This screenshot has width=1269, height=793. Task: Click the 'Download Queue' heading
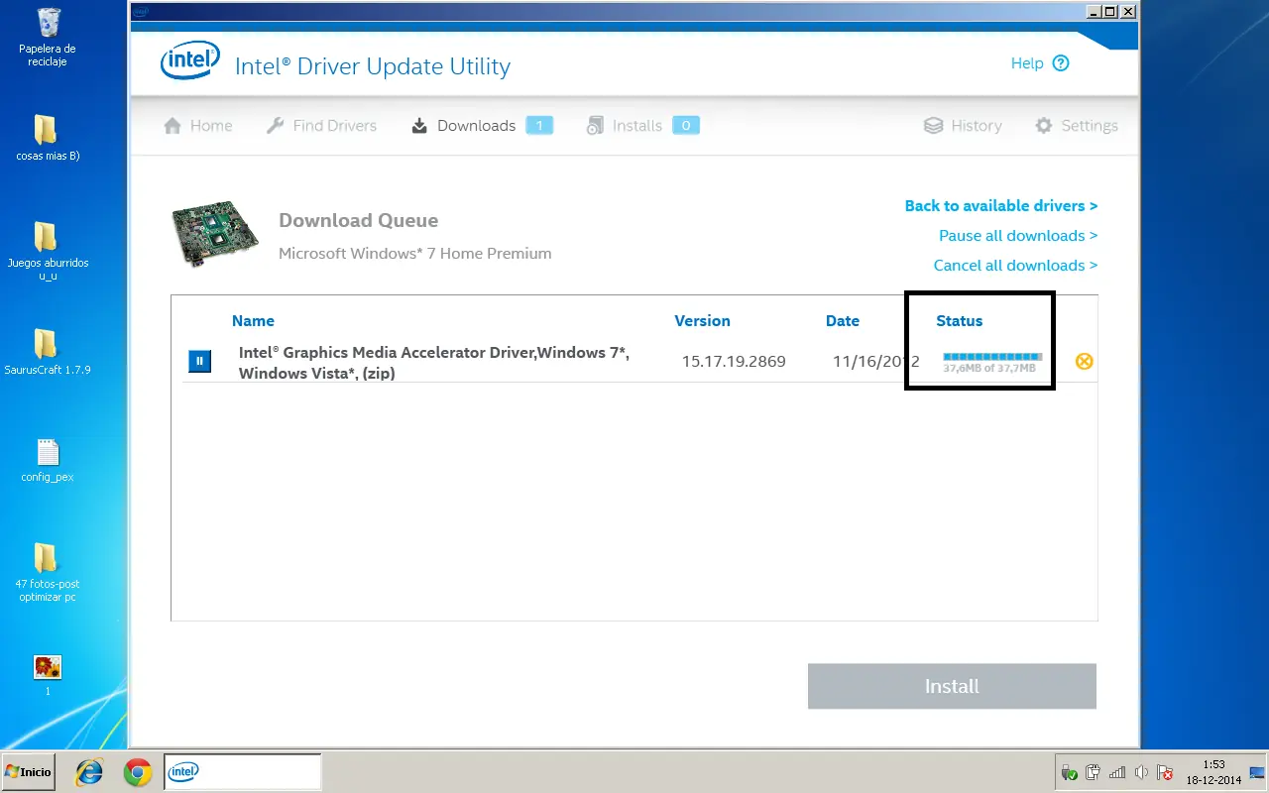point(358,221)
